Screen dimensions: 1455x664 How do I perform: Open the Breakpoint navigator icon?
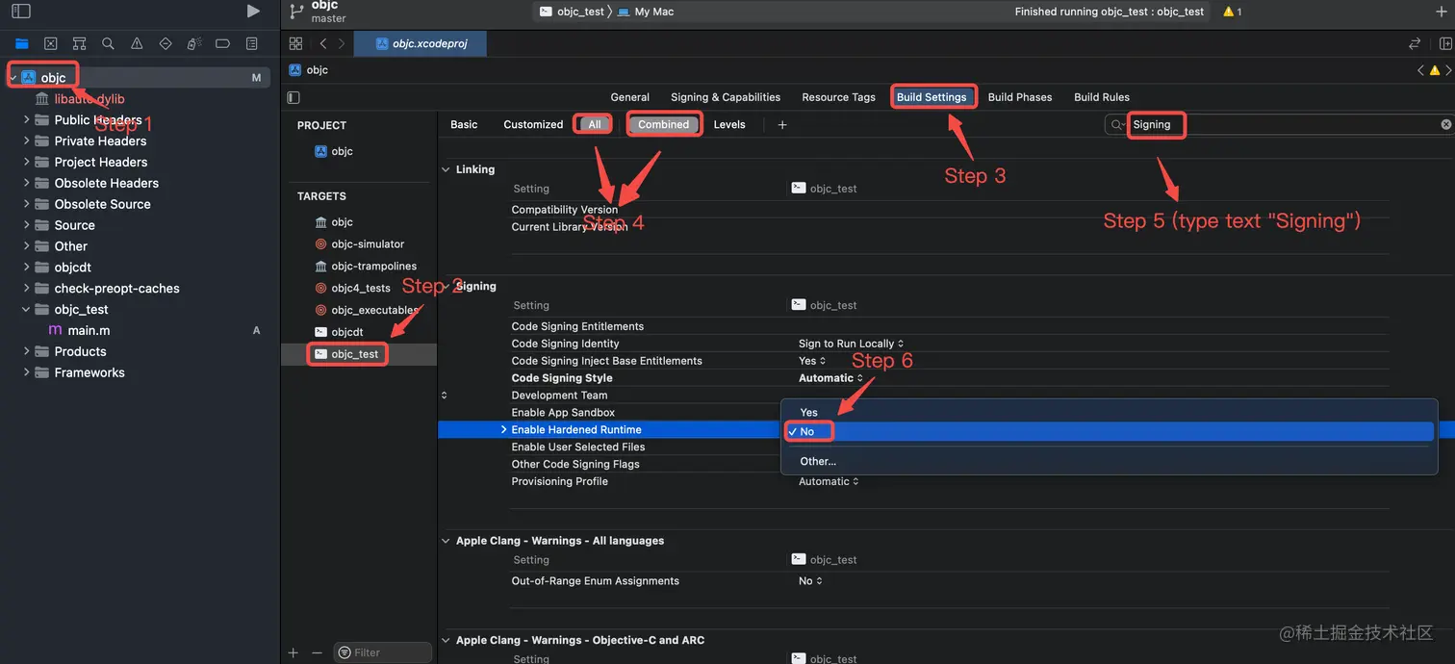pos(222,43)
